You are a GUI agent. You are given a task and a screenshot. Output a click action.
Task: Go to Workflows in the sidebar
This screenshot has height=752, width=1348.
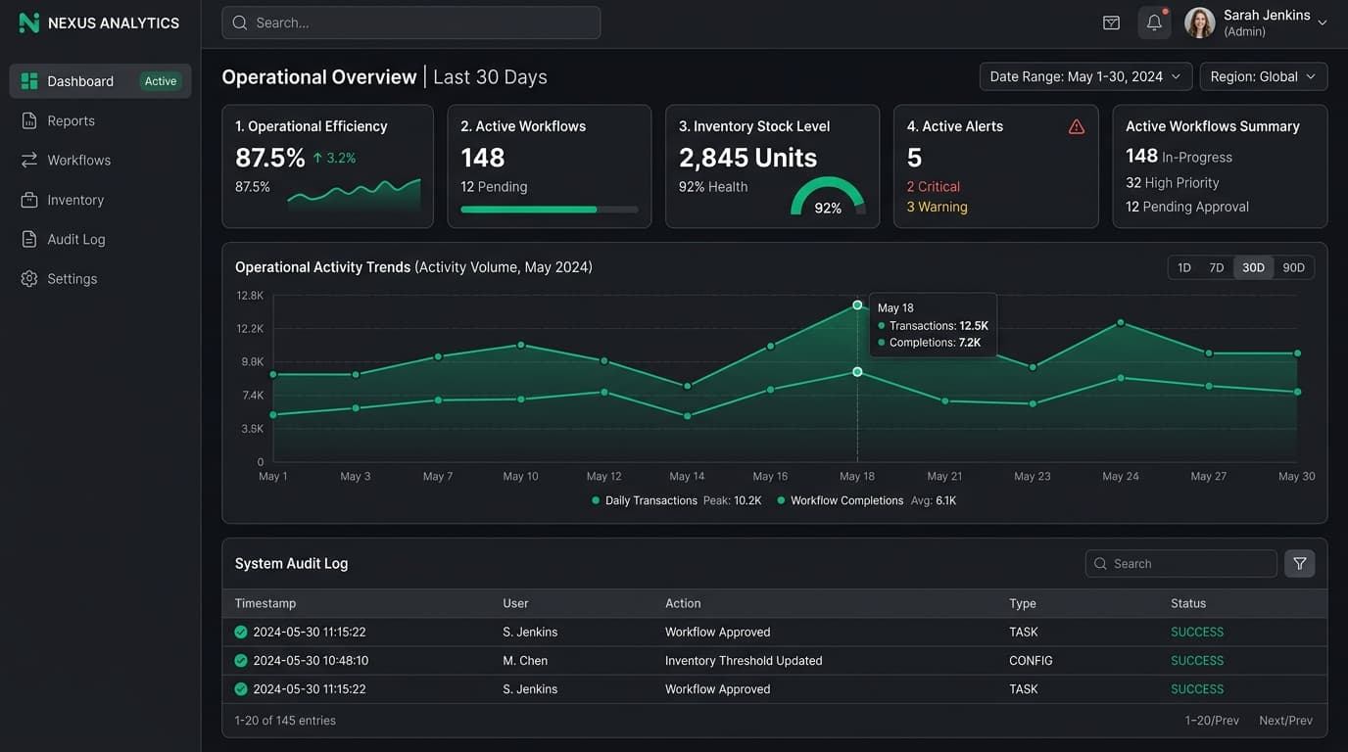[100, 160]
